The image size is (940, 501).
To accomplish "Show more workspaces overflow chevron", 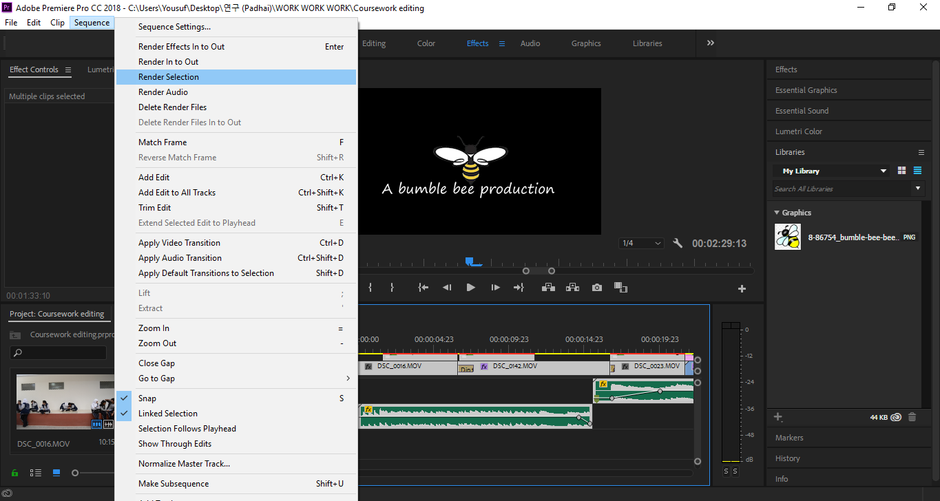I will (710, 43).
